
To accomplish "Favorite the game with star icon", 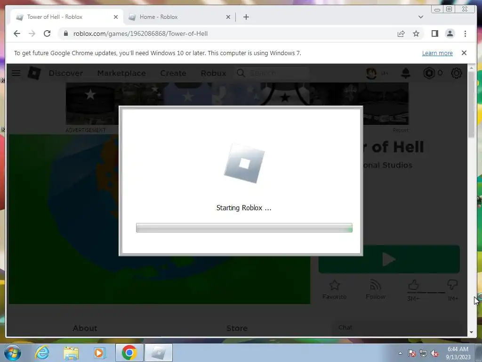I will pos(335,289).
